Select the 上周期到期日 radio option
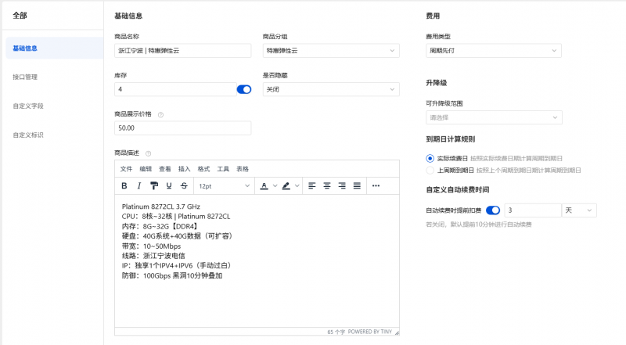 (430, 170)
